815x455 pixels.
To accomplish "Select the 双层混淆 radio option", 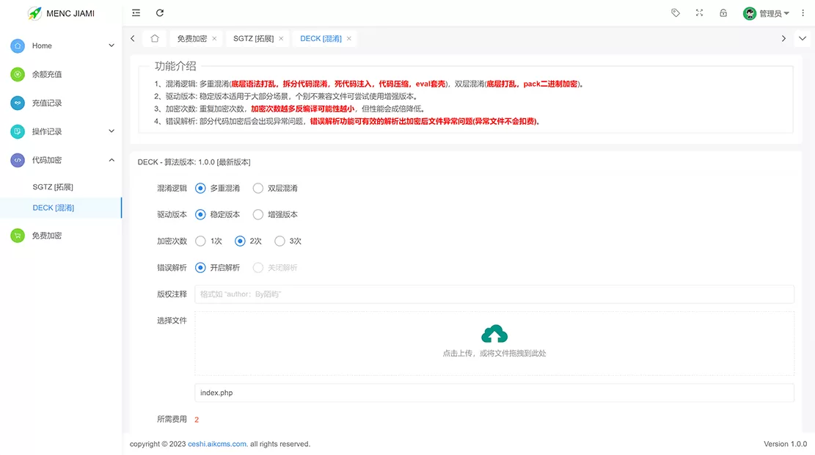I will tap(258, 189).
